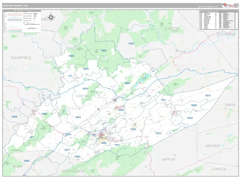Click ZIP code 16686 on the map
The width and height of the screenshot is (241, 180).
(x=26, y=161)
